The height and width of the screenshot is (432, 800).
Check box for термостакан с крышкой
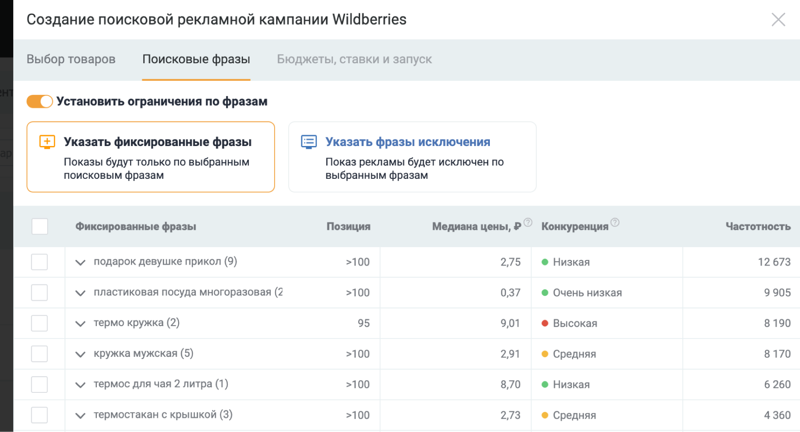click(40, 415)
